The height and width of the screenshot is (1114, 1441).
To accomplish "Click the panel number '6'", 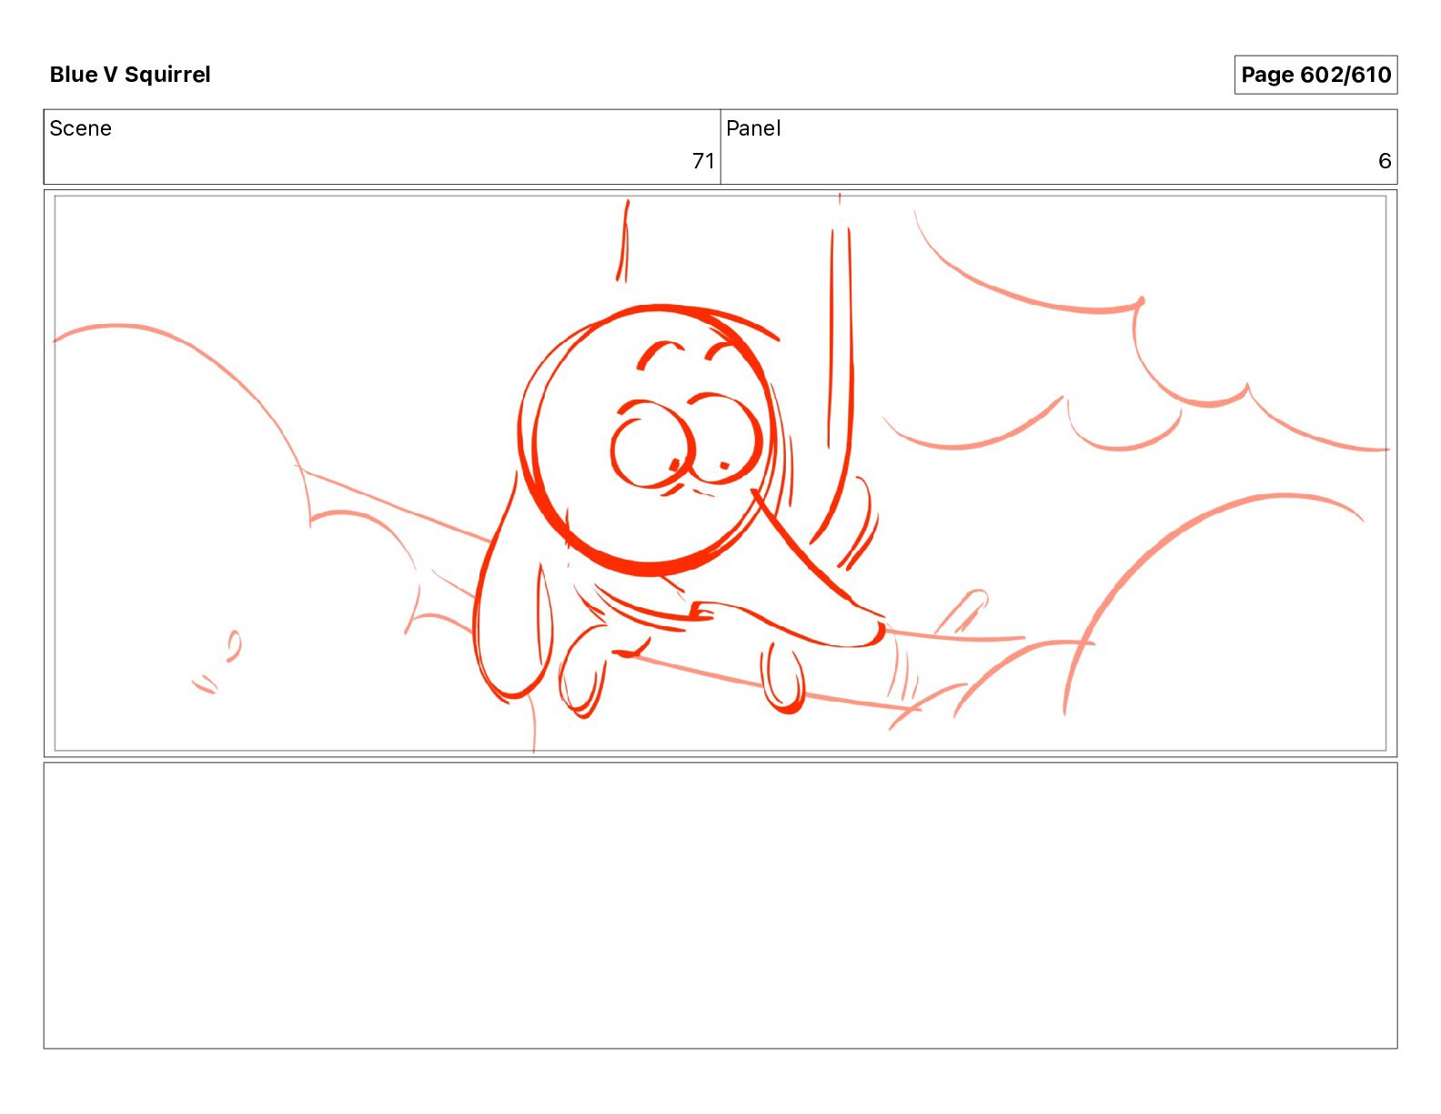I will point(1385,161).
